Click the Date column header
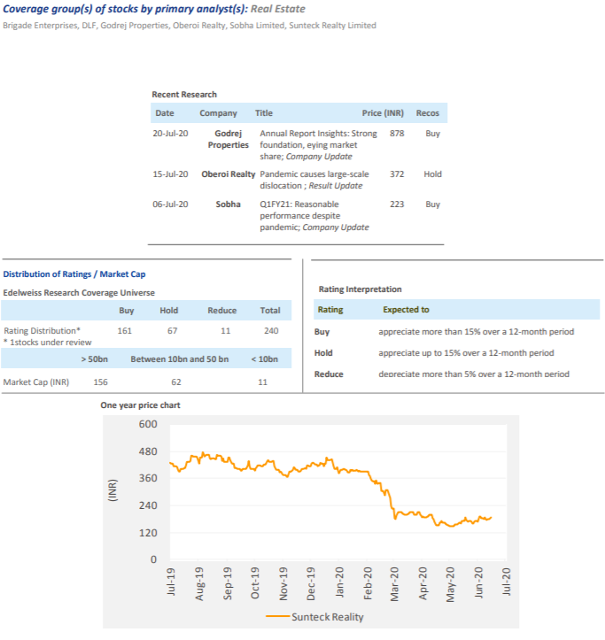 (165, 113)
